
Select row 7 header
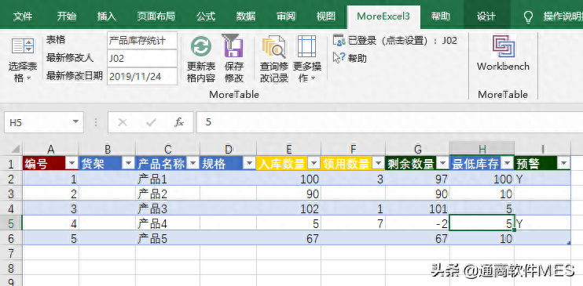pyautogui.click(x=11, y=253)
